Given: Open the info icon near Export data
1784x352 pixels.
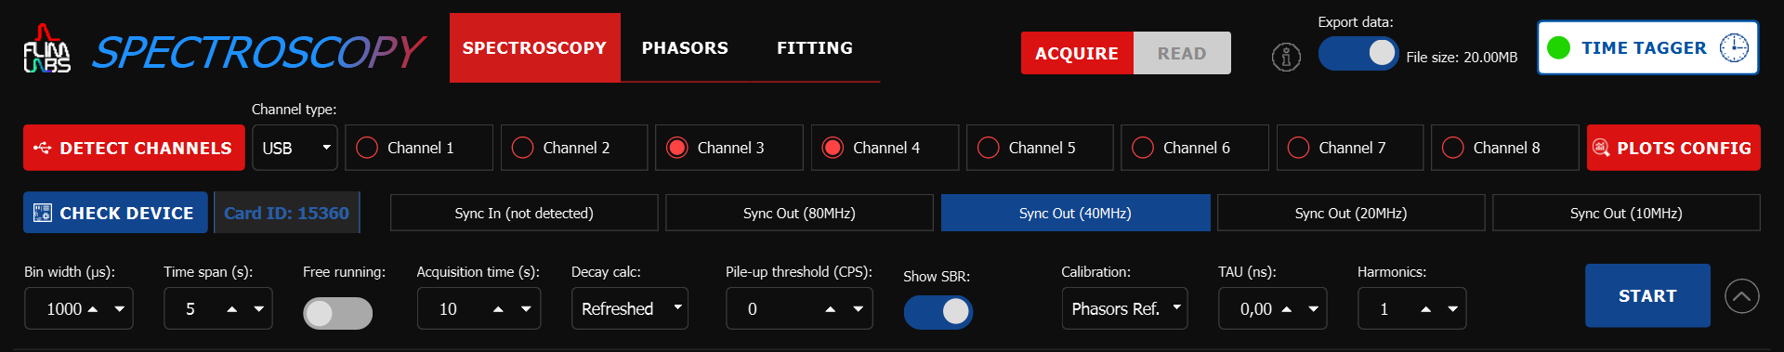Looking at the screenshot, I should coord(1286,58).
